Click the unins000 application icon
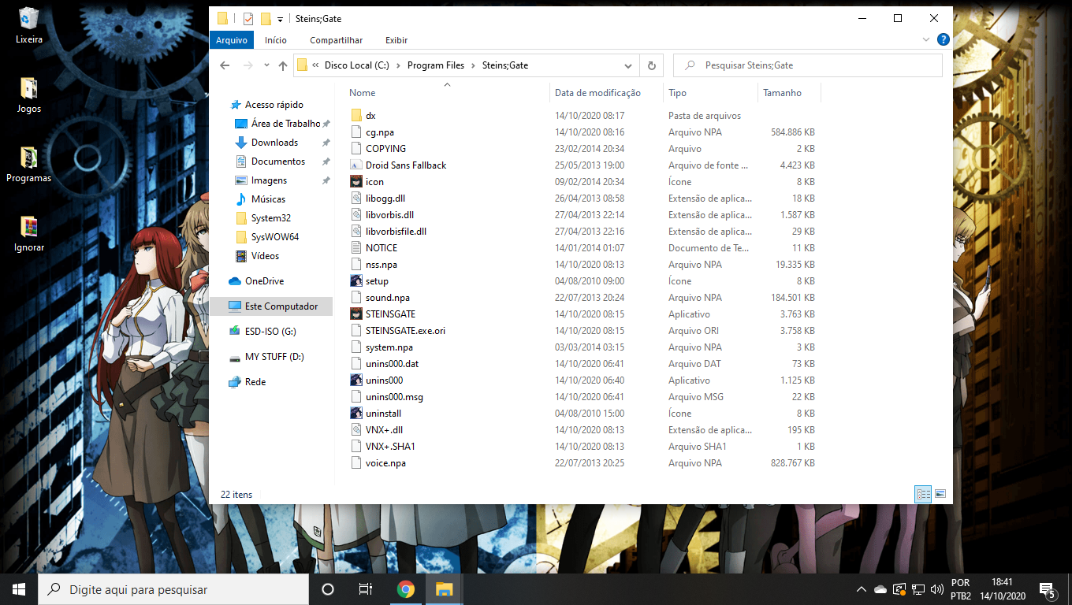 pos(356,380)
